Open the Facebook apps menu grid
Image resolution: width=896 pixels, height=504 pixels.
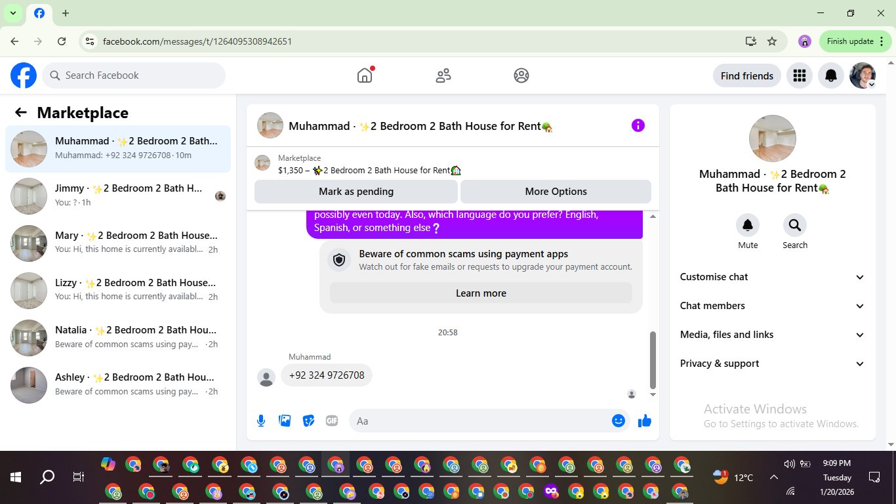click(799, 75)
